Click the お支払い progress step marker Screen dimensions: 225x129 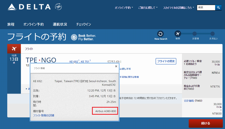tap(213, 34)
